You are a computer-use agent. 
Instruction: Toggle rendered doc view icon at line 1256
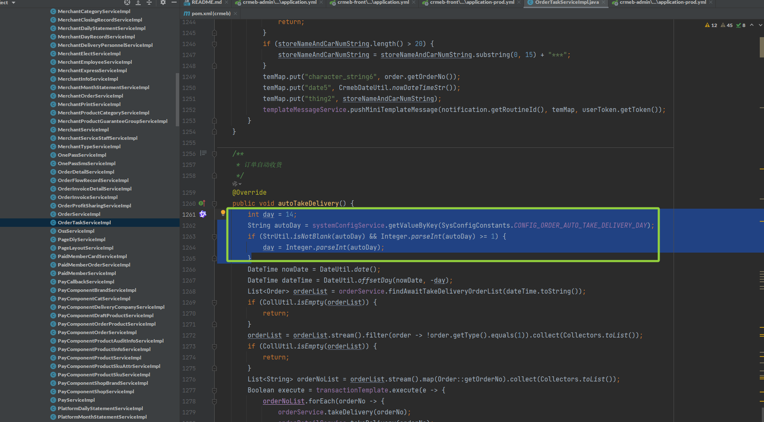[204, 153]
